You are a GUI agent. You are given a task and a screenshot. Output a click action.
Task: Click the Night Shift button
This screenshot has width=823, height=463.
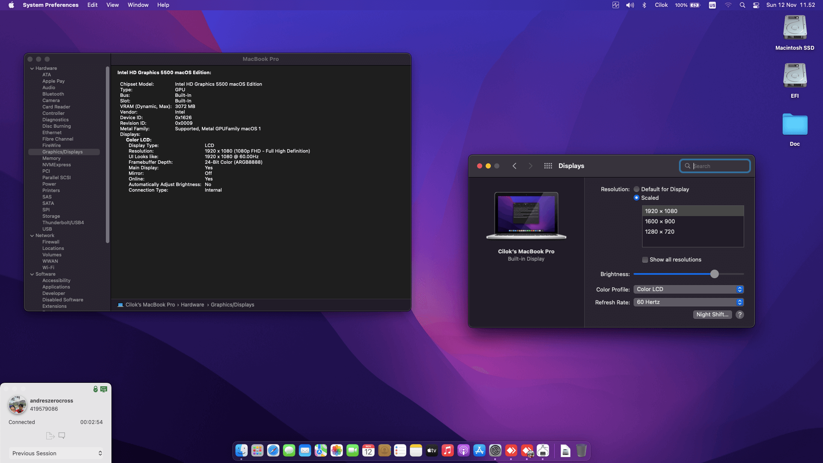point(712,315)
